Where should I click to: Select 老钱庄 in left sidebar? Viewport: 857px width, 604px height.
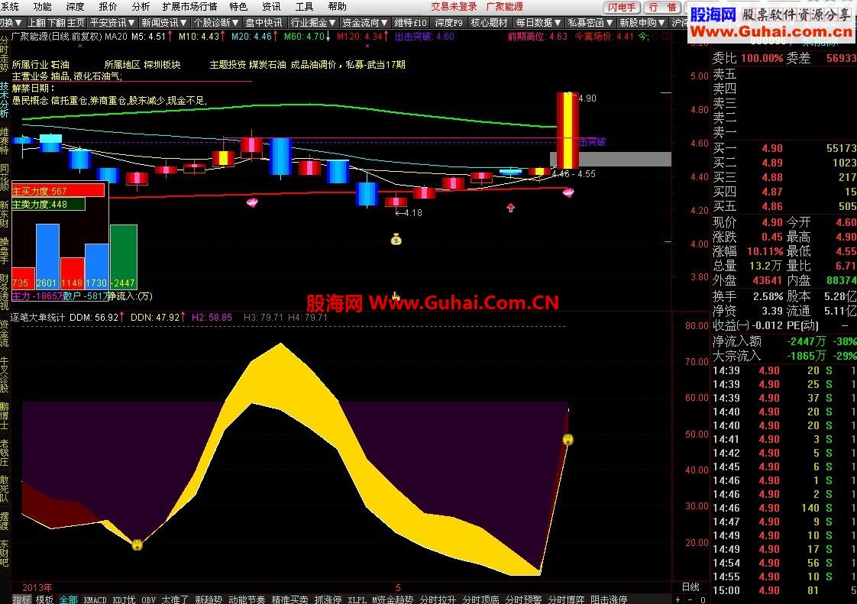[5, 452]
